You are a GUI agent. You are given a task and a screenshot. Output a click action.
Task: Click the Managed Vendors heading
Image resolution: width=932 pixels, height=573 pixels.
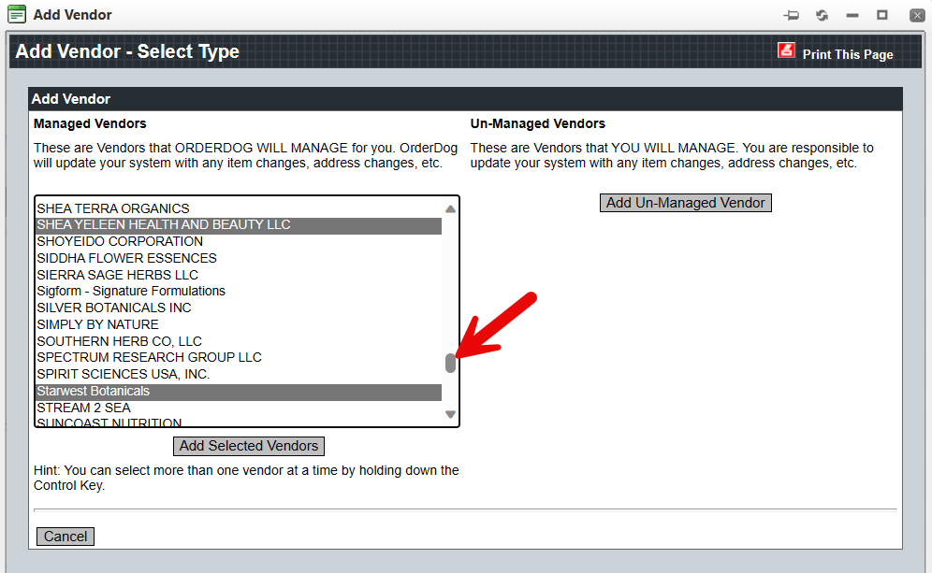click(90, 123)
